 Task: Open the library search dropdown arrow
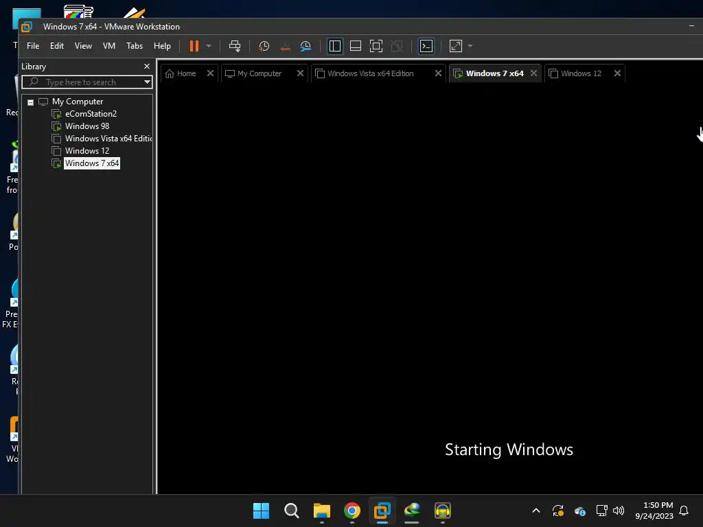point(147,82)
